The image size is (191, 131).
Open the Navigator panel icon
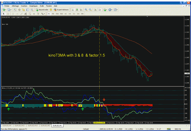click(x=24, y=10)
